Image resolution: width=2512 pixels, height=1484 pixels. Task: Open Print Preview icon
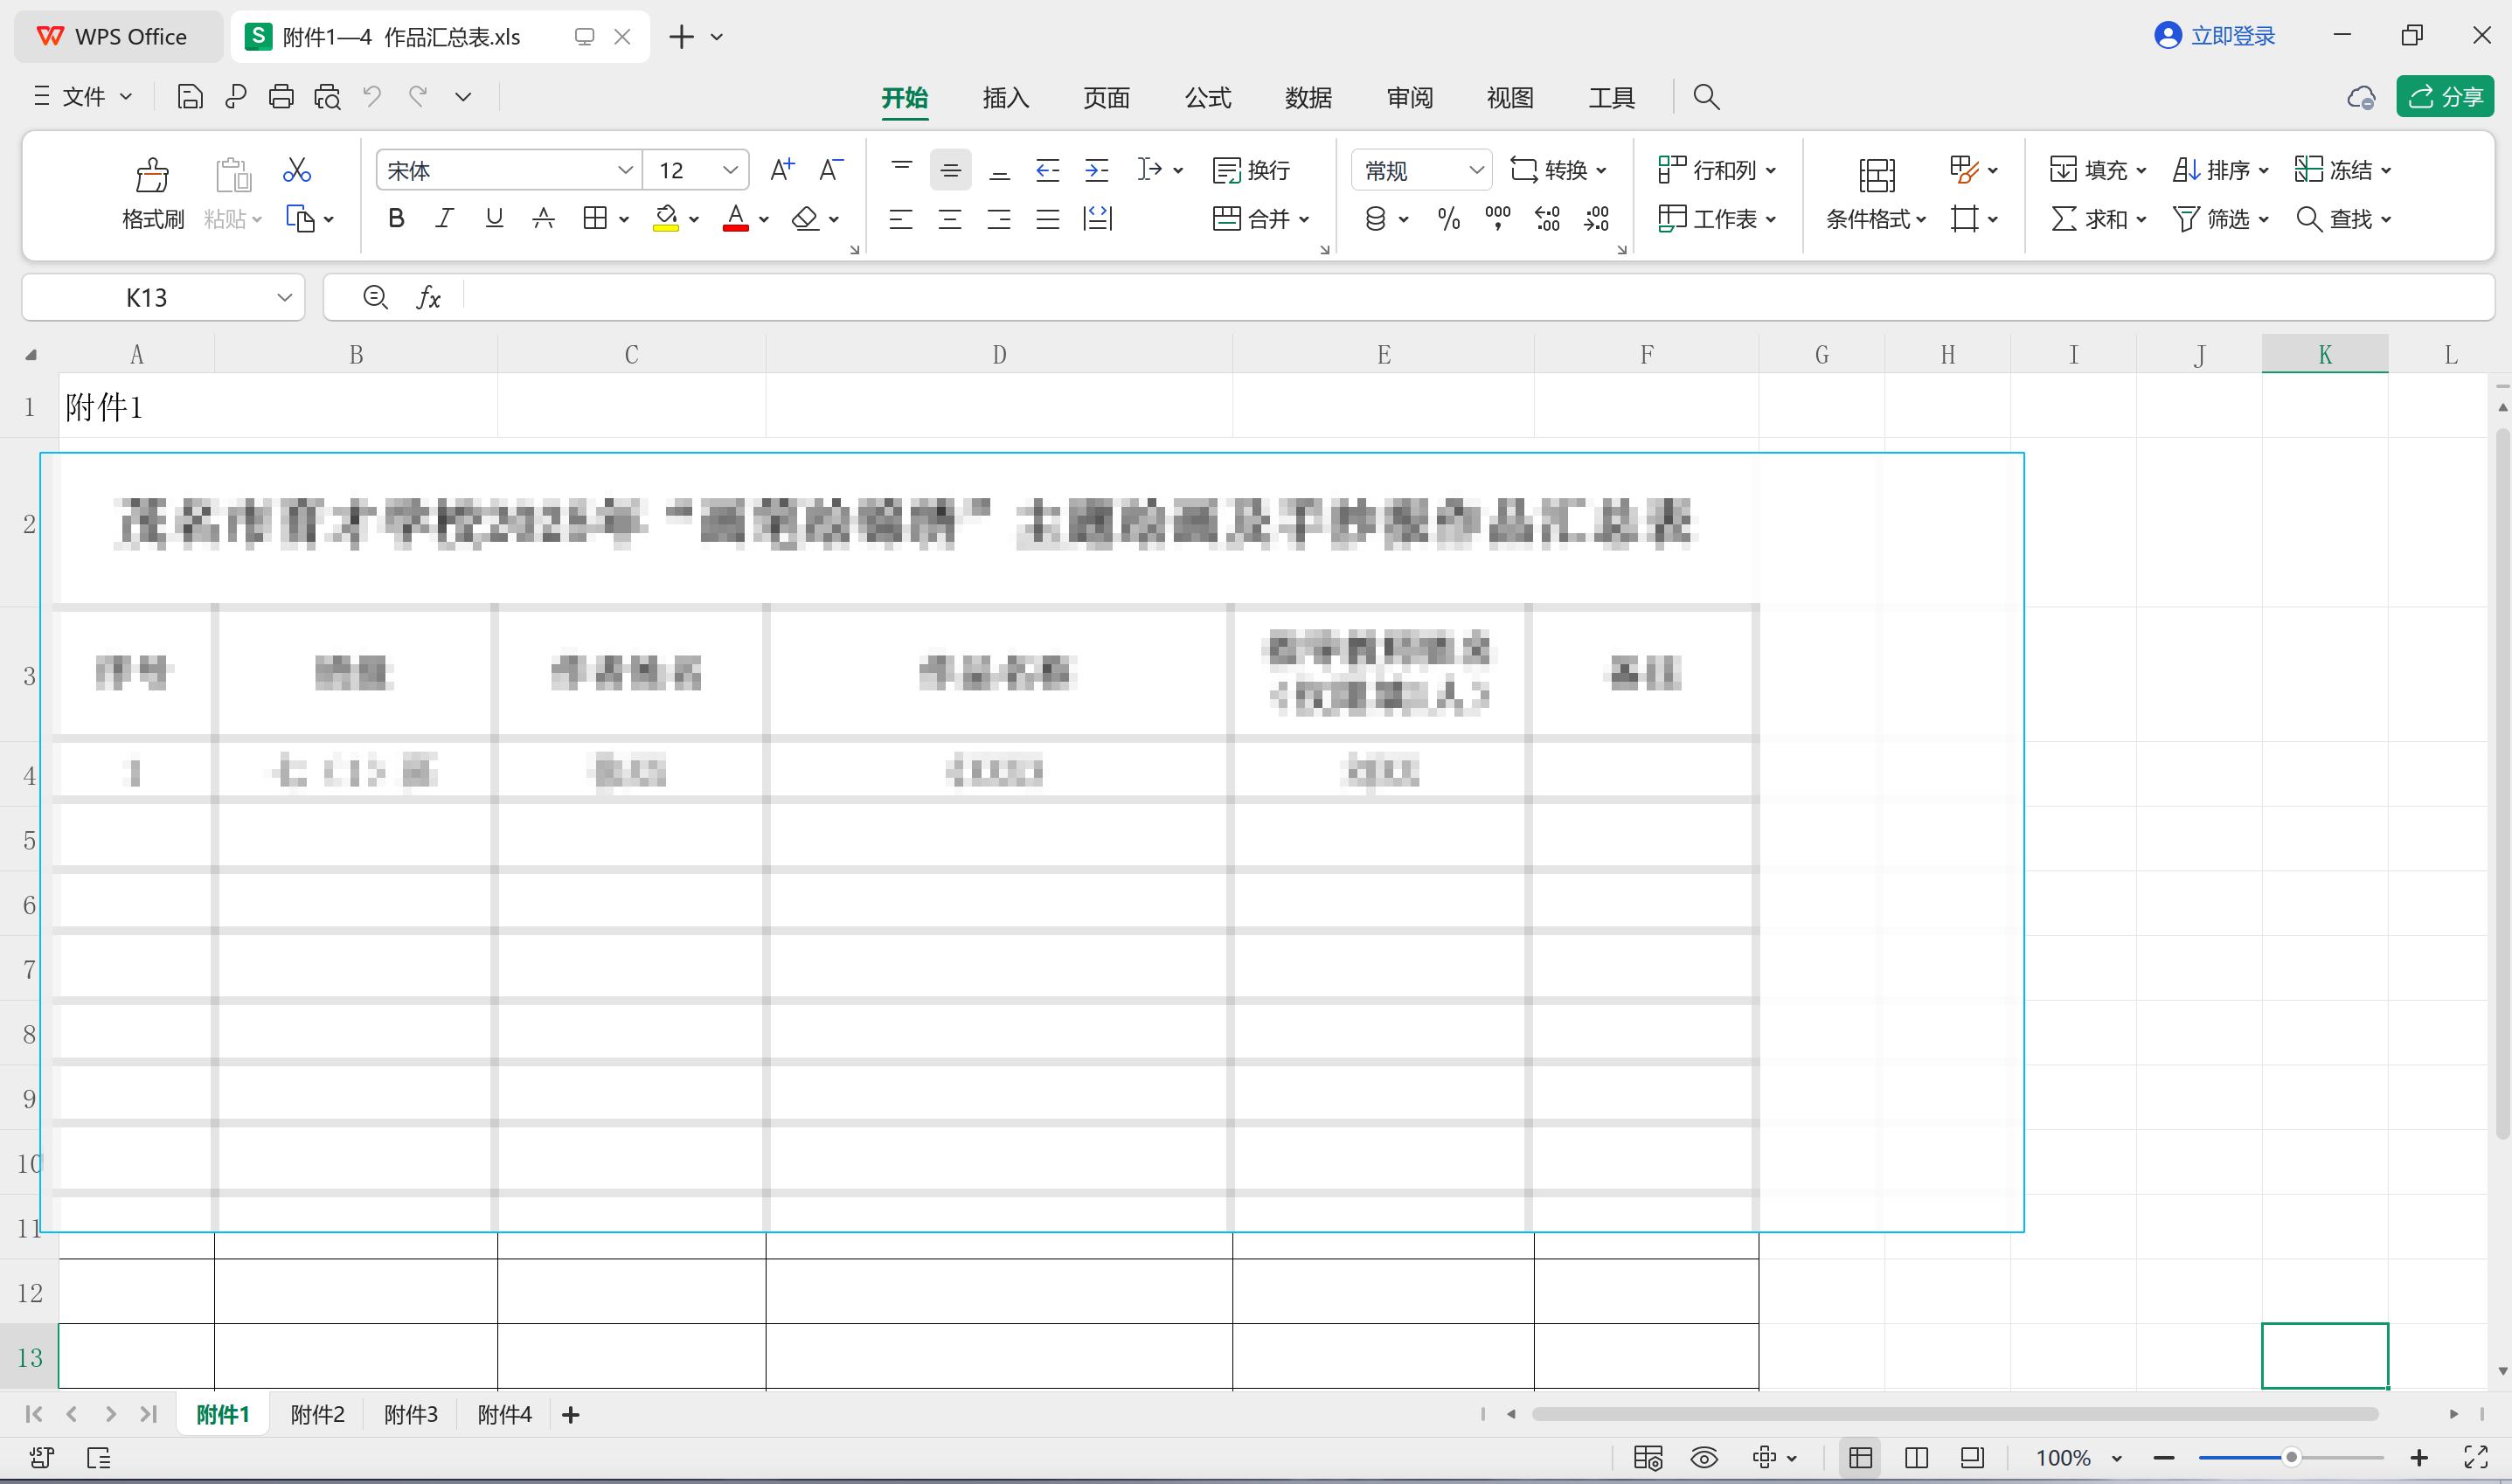click(328, 97)
